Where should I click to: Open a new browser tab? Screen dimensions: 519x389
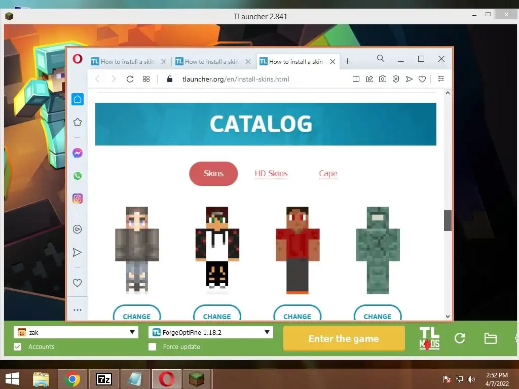[347, 61]
